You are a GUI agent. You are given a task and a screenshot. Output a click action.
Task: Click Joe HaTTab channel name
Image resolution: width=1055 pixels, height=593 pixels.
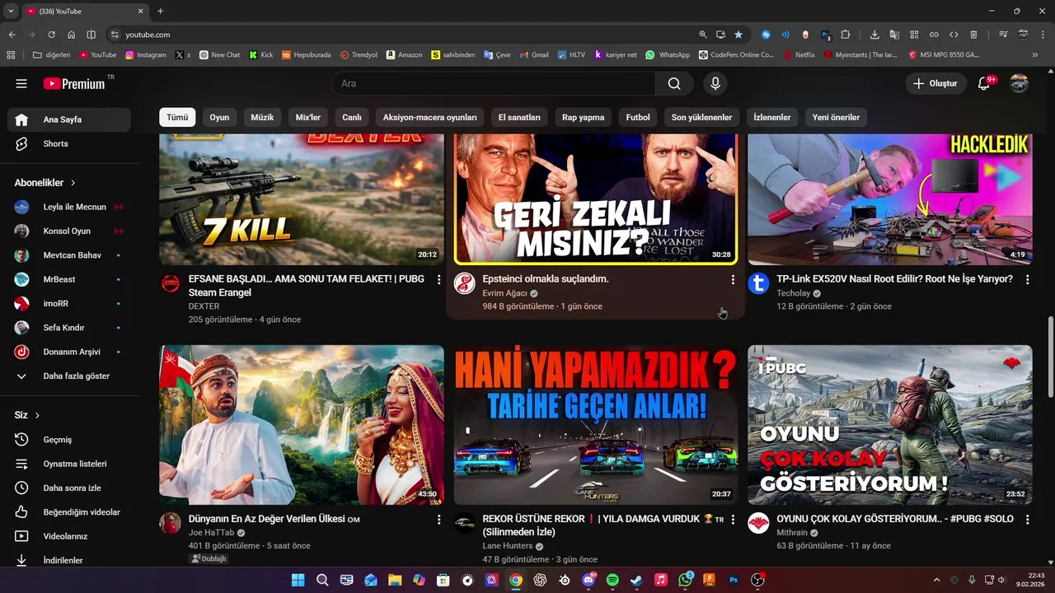tap(211, 533)
